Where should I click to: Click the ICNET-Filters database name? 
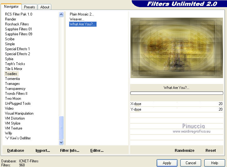click(x=29, y=161)
